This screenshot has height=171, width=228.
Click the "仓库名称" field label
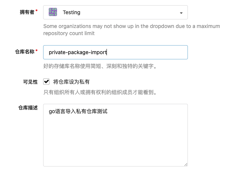[27, 52]
